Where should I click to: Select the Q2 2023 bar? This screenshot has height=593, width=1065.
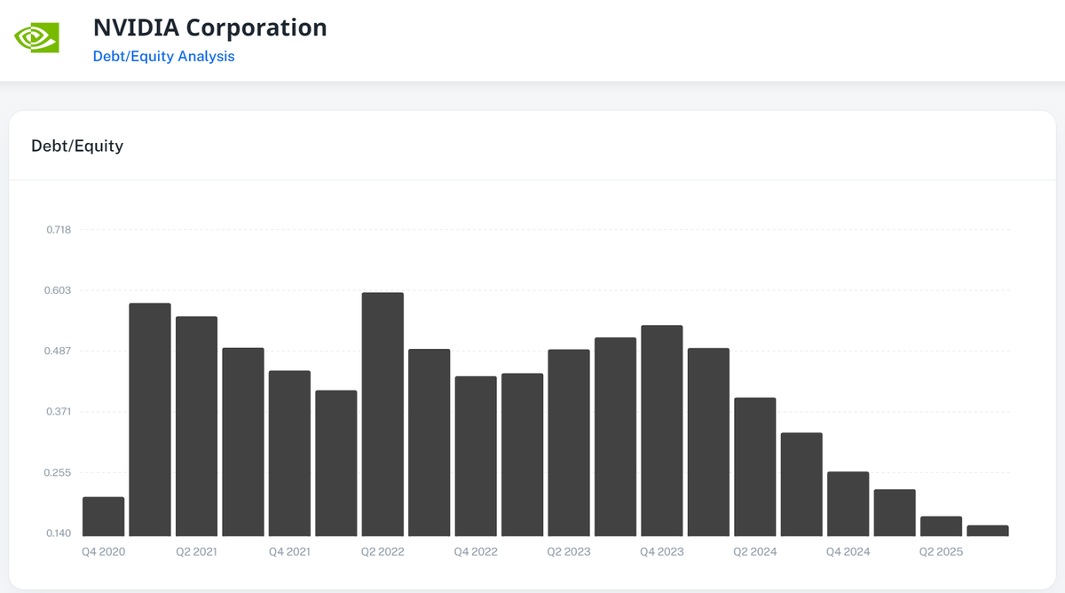(x=568, y=439)
